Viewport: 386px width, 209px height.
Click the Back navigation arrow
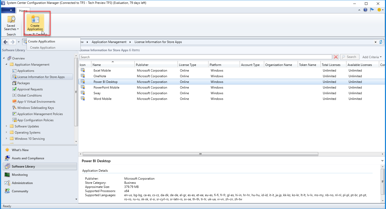pyautogui.click(x=6, y=42)
